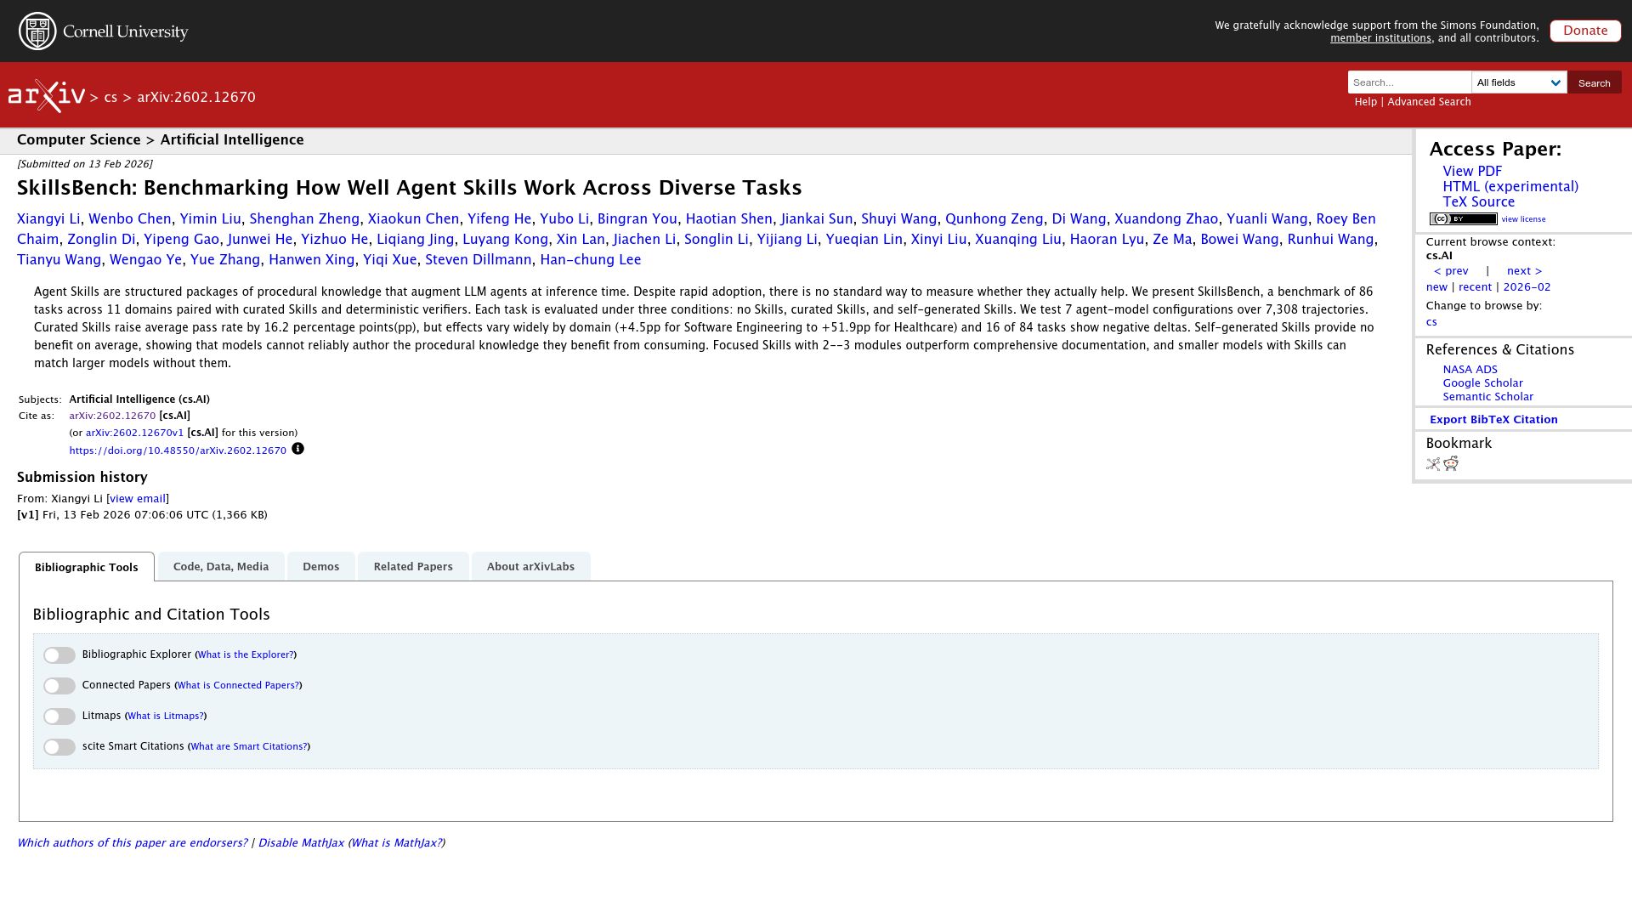Image resolution: width=1632 pixels, height=918 pixels.
Task: Click Export BibTeX Citation
Action: coord(1493,420)
